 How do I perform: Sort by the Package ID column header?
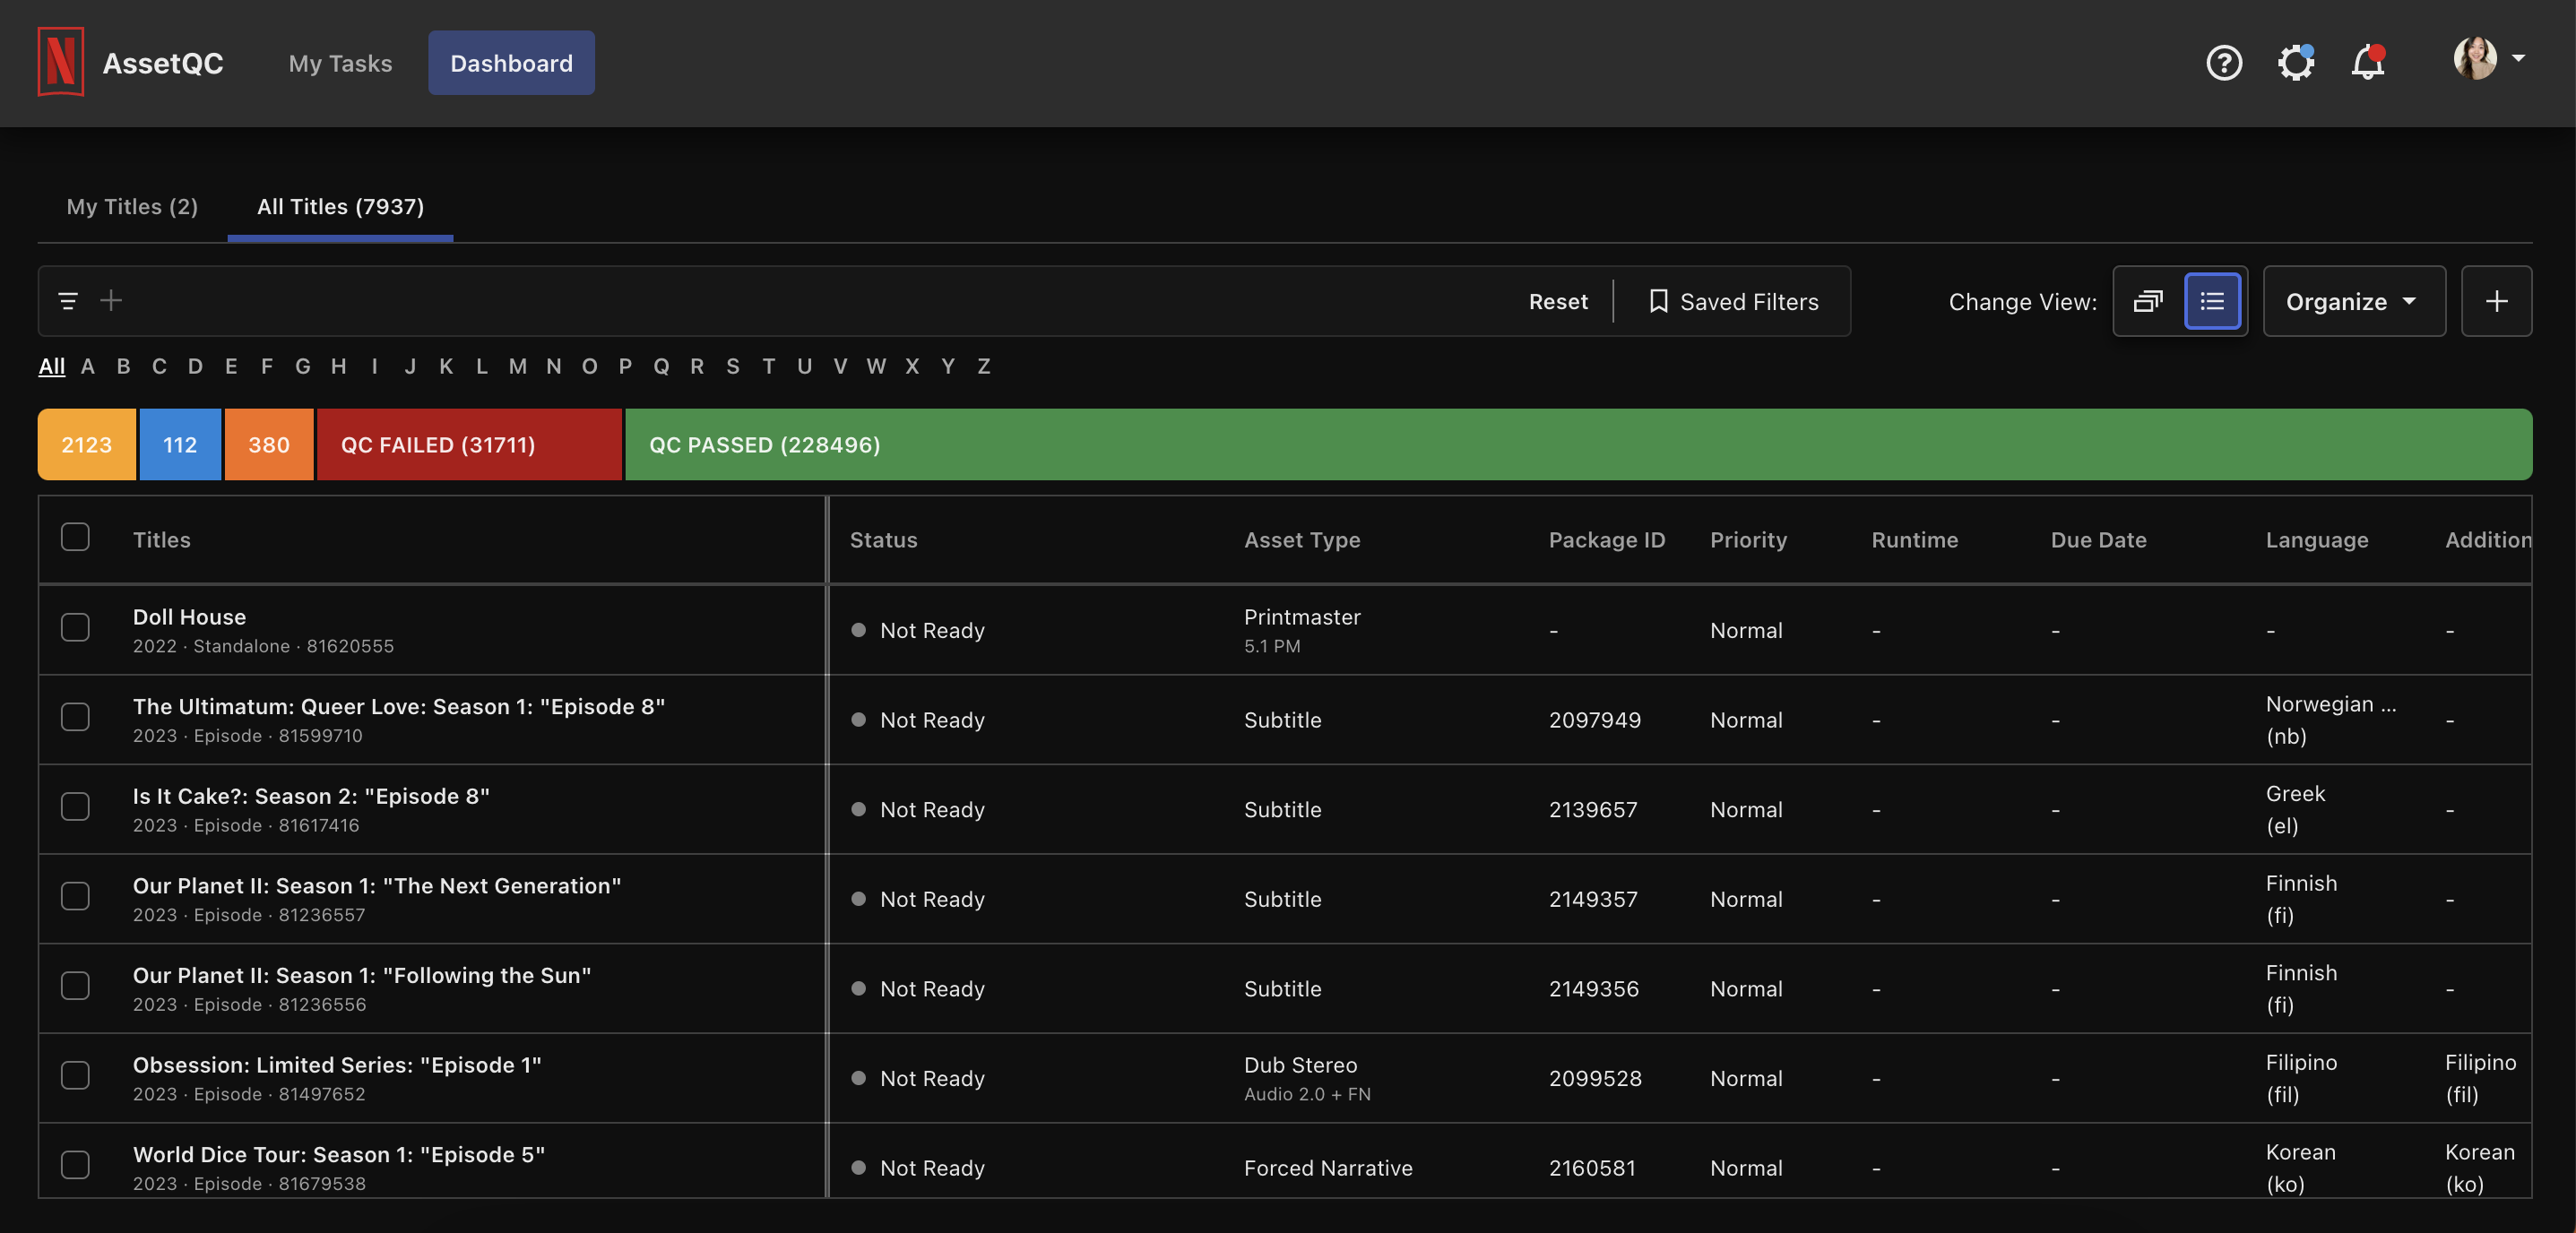(x=1607, y=540)
